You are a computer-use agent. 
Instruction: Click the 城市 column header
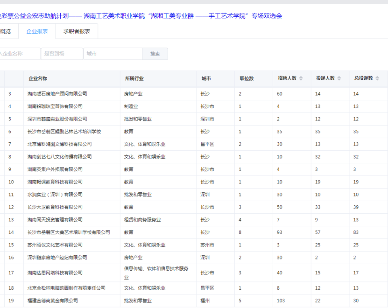206,78
